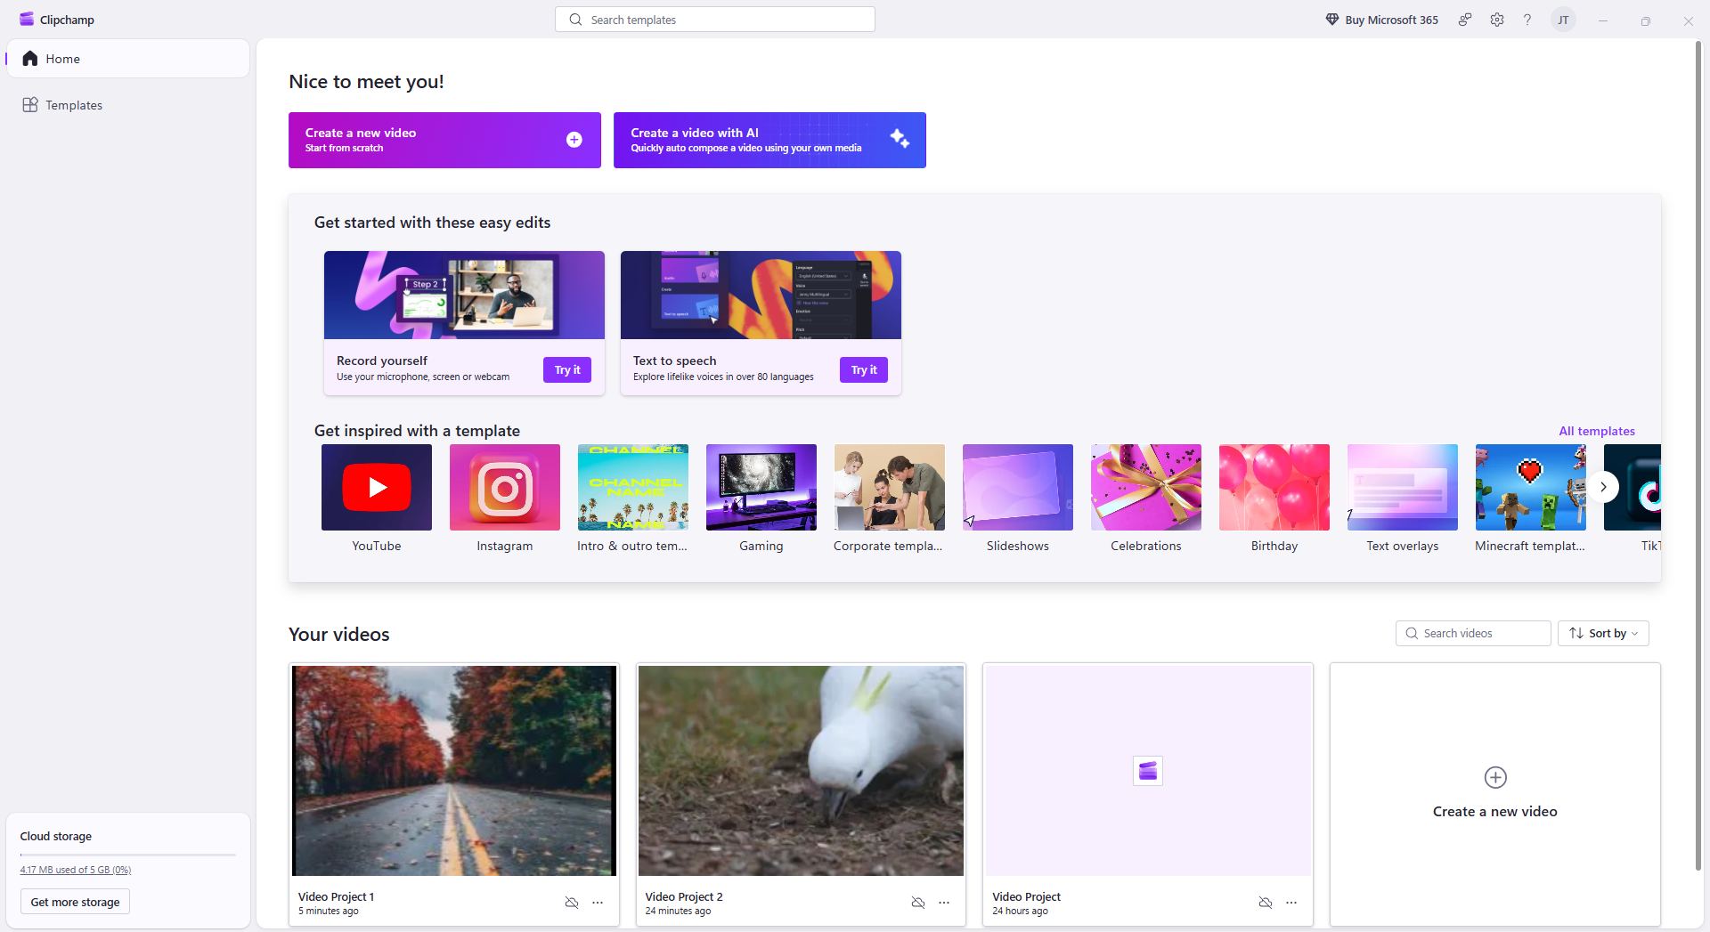
Task: Open the blank Video Project thumbnail
Action: (x=1148, y=771)
